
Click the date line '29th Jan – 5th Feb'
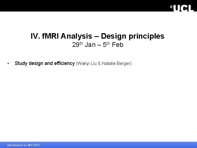click(x=98, y=45)
